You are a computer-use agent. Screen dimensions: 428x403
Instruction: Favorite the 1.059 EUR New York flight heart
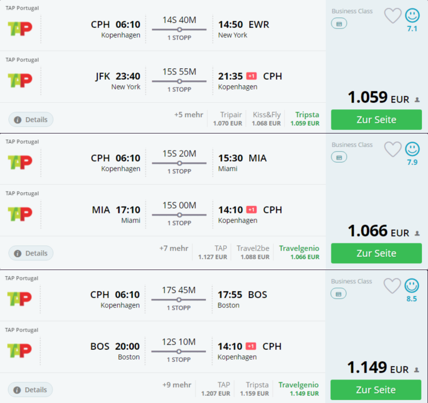393,15
